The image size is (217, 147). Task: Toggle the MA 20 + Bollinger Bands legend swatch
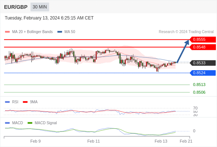coord(7,32)
